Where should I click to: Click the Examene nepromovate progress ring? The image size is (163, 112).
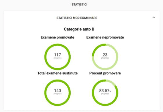pos(105,57)
